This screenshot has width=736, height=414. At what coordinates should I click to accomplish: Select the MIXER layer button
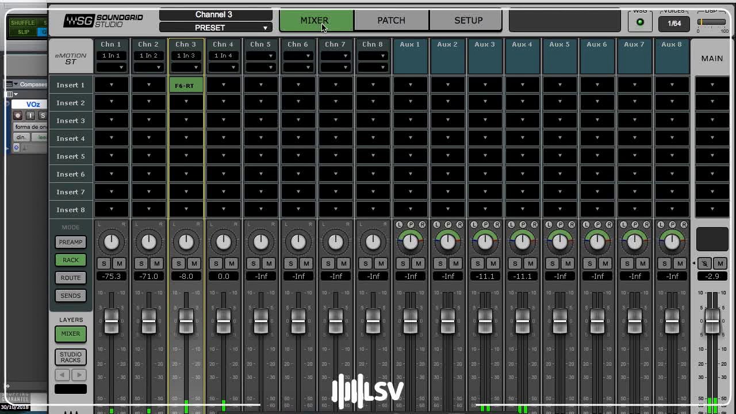point(71,333)
